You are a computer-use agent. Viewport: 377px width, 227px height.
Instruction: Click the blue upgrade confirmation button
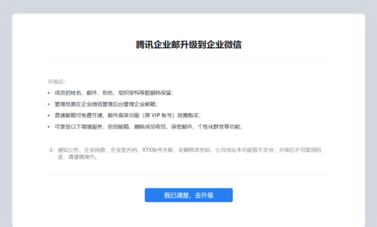point(188,195)
